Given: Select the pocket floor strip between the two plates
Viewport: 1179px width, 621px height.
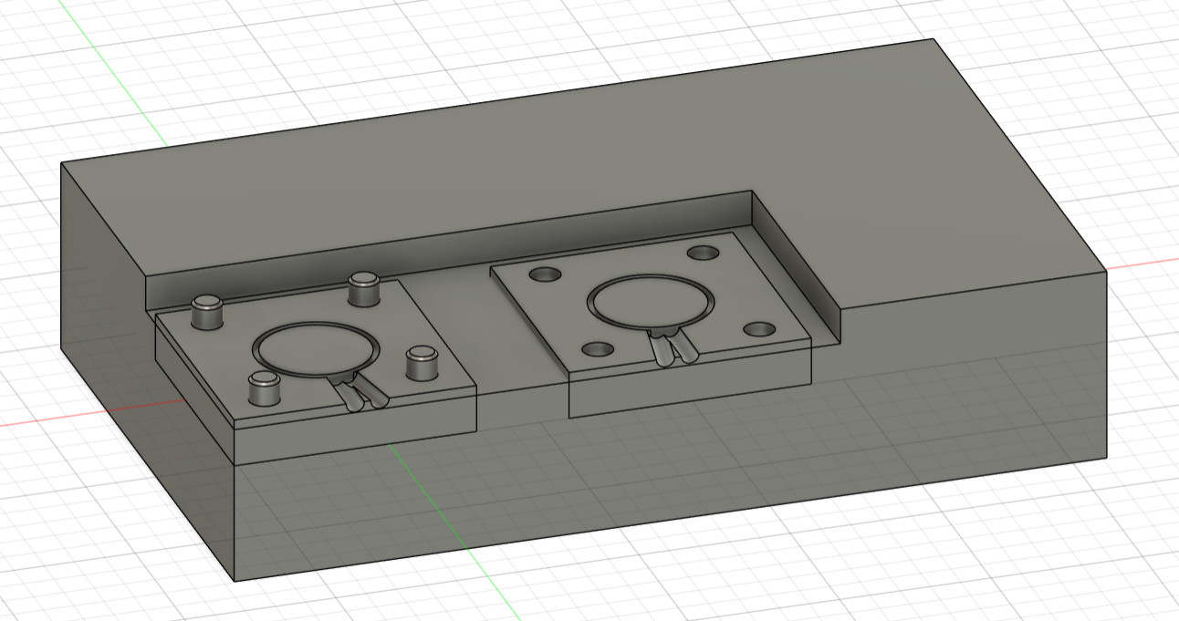Looking at the screenshot, I should pyautogui.click(x=484, y=328).
